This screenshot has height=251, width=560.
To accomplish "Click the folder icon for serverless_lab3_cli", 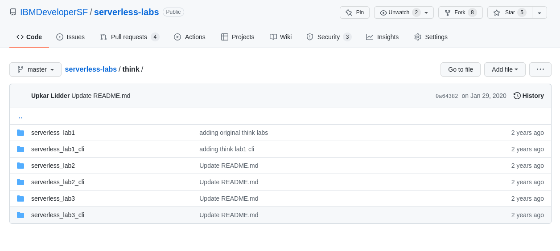I will tap(21, 215).
